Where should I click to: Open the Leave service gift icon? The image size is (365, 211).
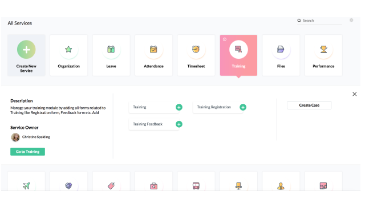[111, 49]
